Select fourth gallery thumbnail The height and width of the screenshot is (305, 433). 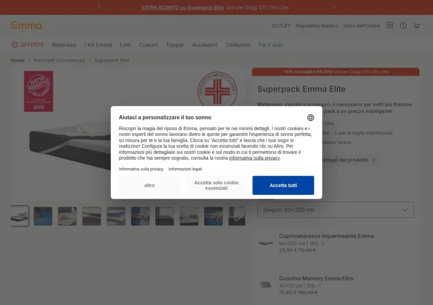coord(91,216)
